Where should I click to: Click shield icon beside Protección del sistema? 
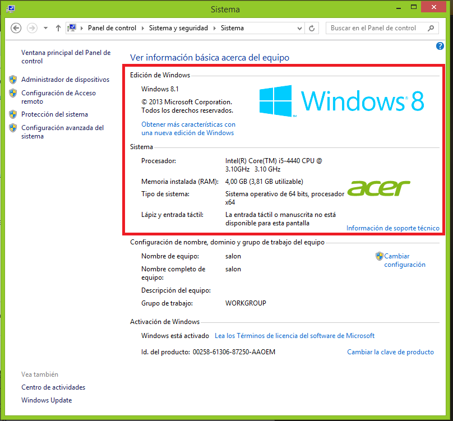[x=13, y=114]
